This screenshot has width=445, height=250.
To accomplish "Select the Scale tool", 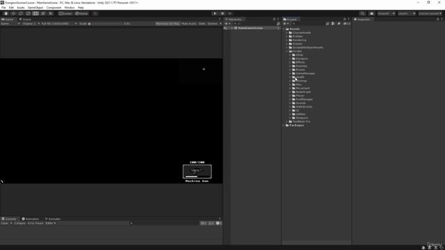I will pos(28,14).
